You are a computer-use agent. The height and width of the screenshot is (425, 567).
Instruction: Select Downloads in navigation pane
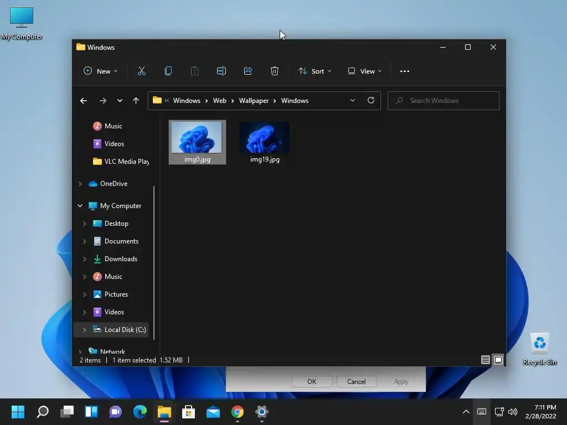tap(121, 259)
